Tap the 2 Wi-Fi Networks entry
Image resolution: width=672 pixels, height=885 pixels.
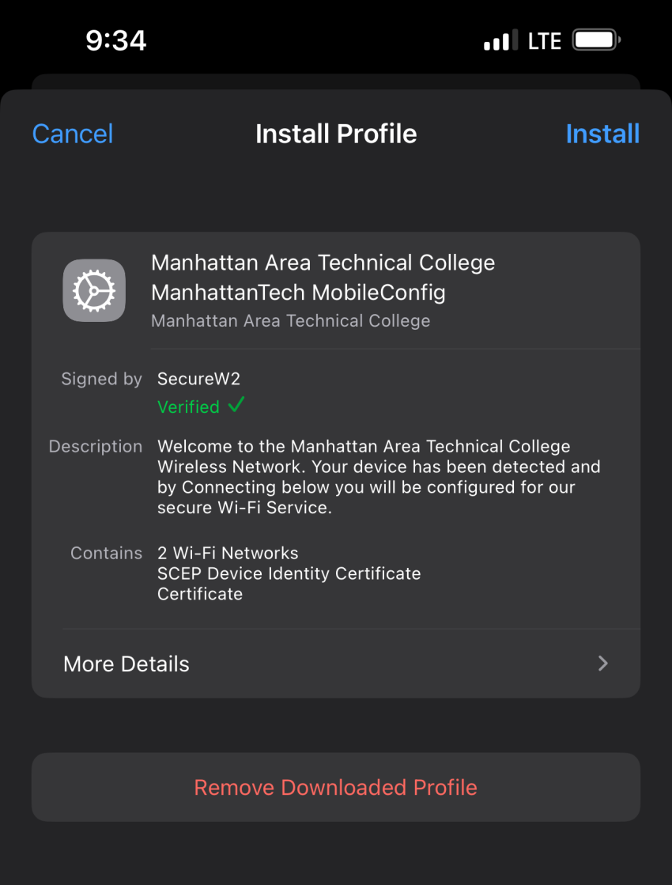pos(228,553)
